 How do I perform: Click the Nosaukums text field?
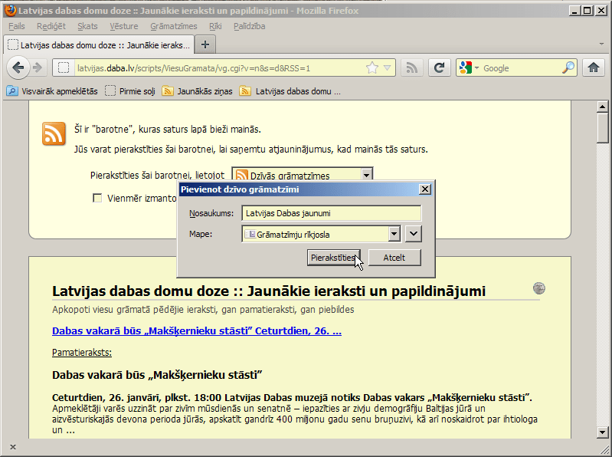[x=332, y=213]
